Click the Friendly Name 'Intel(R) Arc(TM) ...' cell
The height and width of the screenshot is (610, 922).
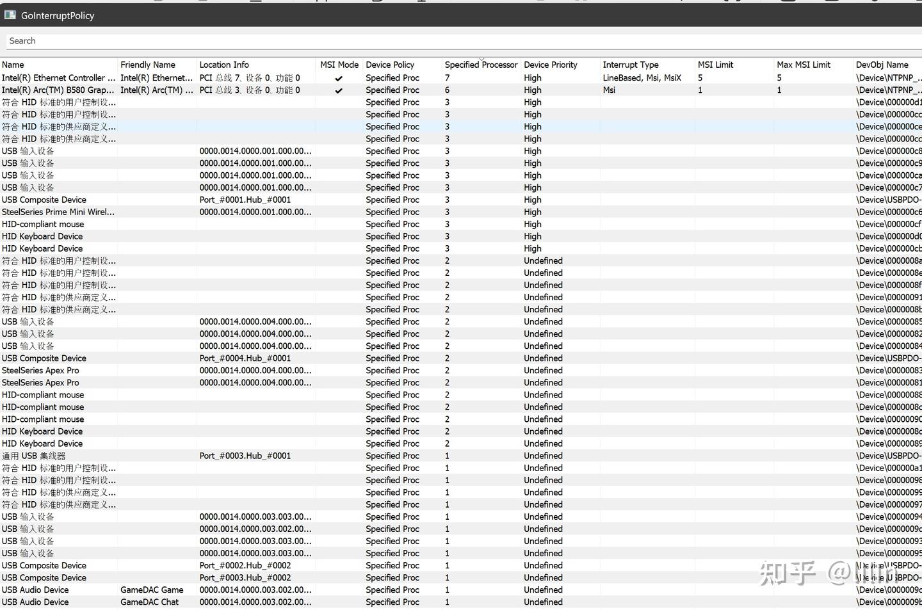point(157,90)
